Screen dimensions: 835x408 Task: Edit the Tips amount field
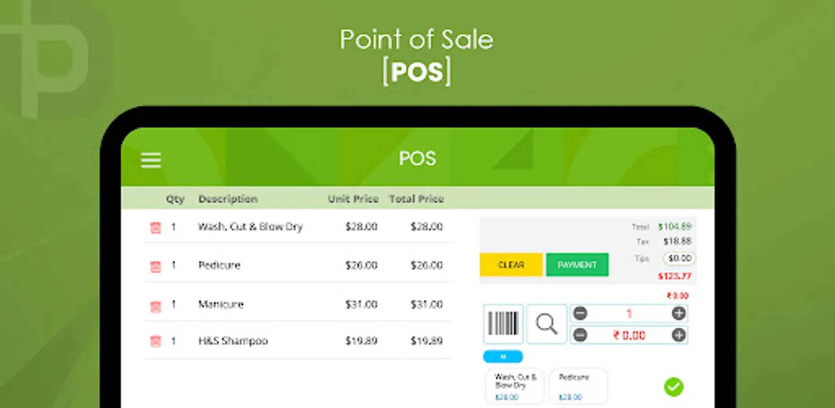(x=679, y=258)
